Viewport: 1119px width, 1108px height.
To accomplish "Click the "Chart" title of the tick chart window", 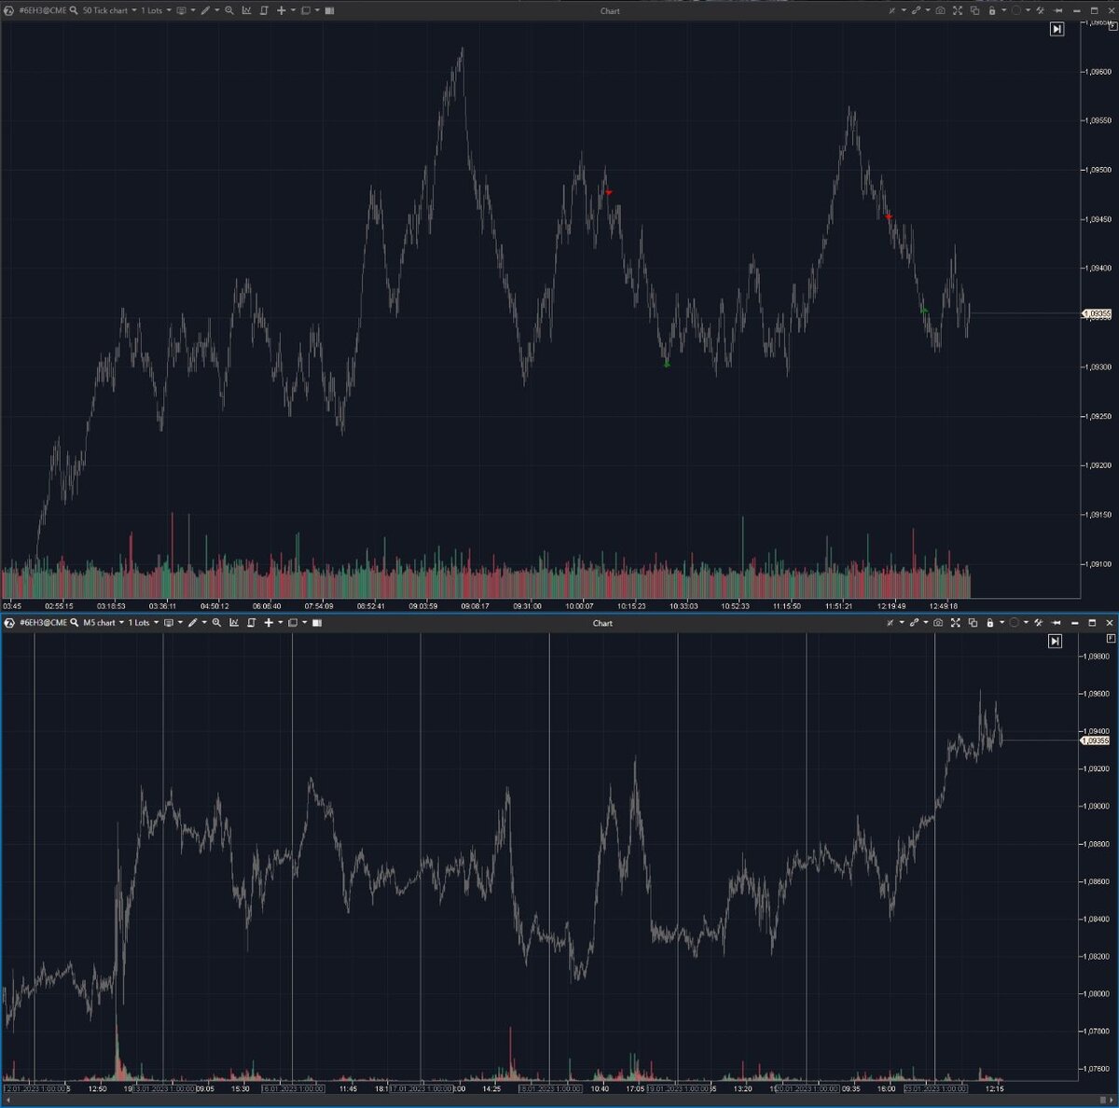I will point(609,10).
